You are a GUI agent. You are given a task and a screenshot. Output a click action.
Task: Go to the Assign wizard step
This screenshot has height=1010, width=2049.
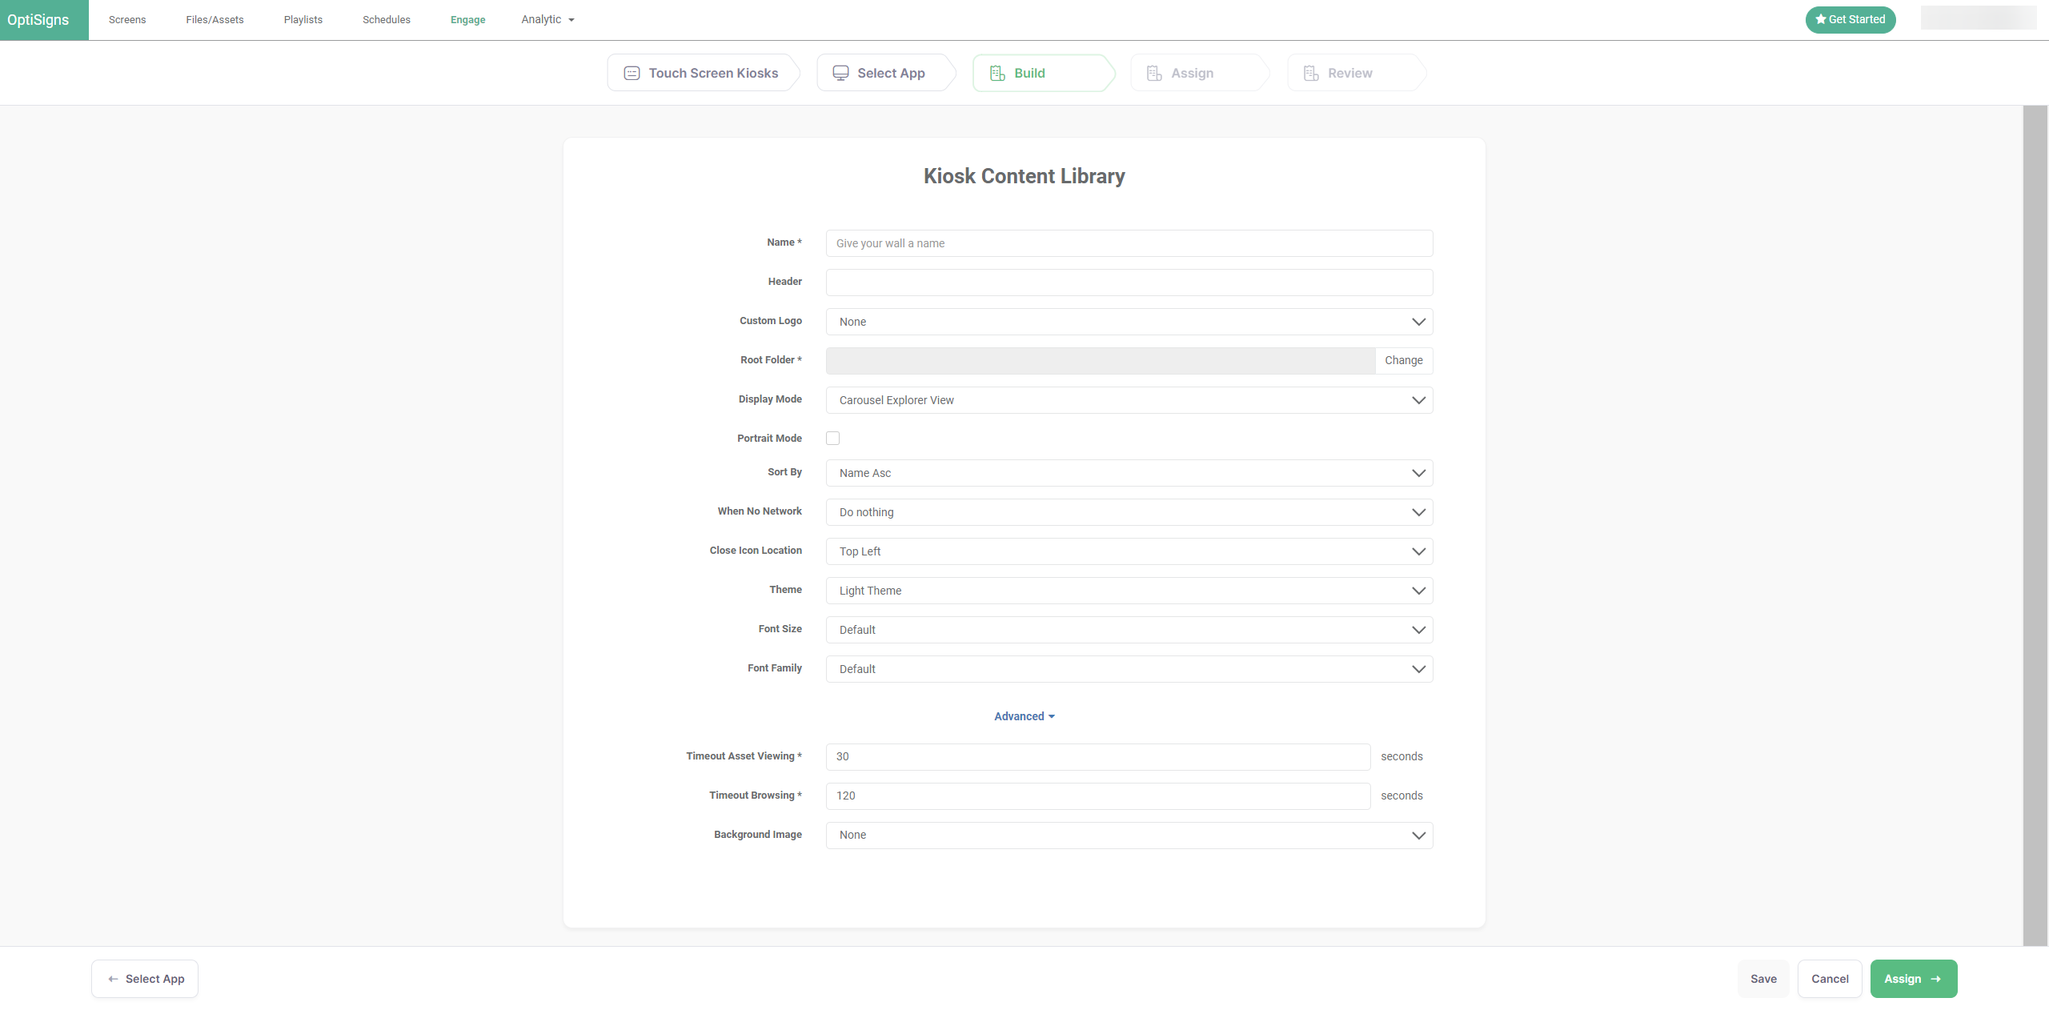1199,73
